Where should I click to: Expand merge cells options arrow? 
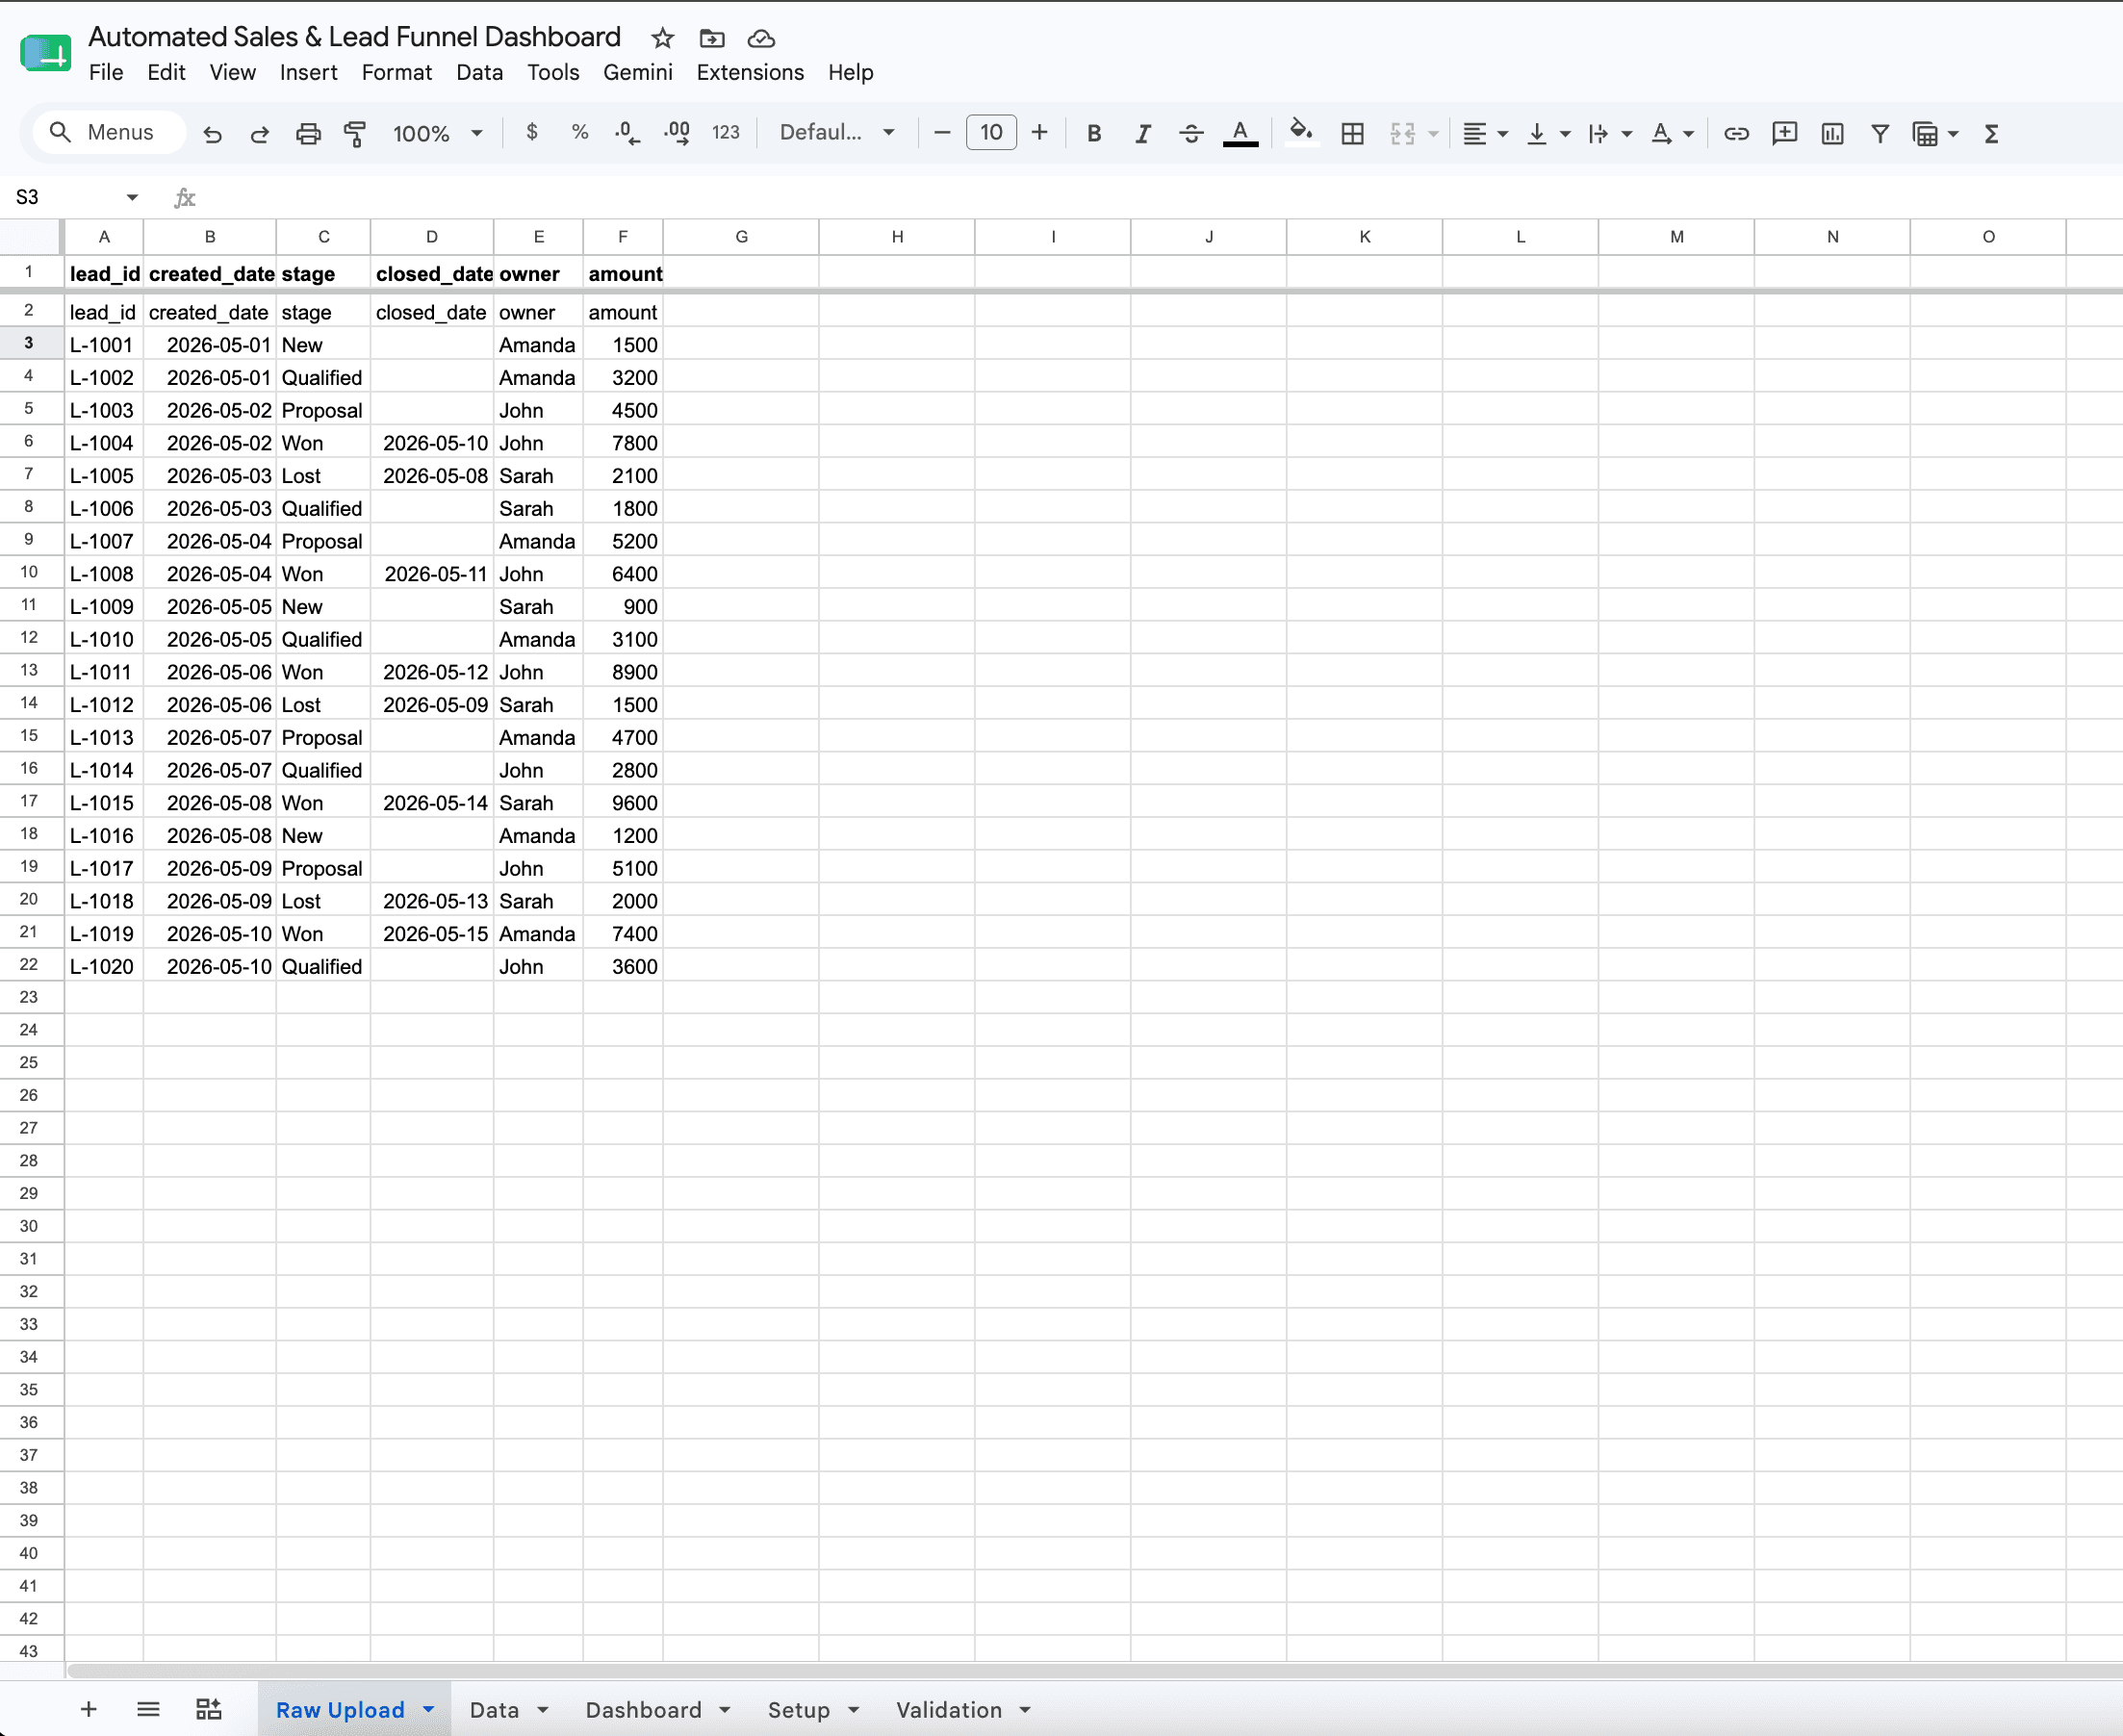click(x=1434, y=133)
